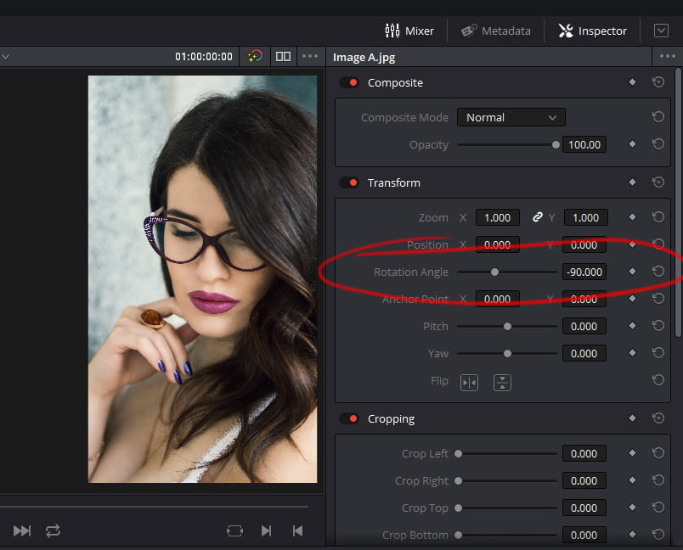683x550 pixels.
Task: Reset the Crop Bottom value
Action: [658, 534]
